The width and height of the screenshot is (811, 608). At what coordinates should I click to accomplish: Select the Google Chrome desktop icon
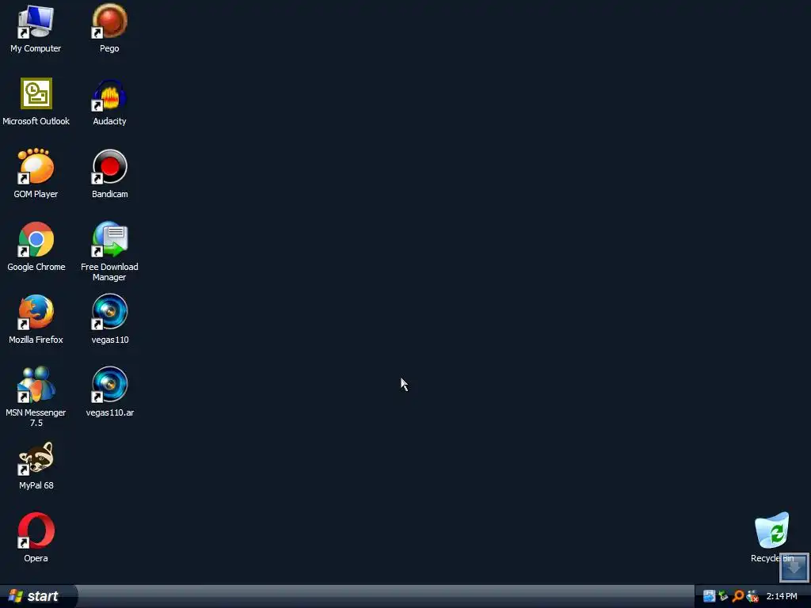click(36, 239)
